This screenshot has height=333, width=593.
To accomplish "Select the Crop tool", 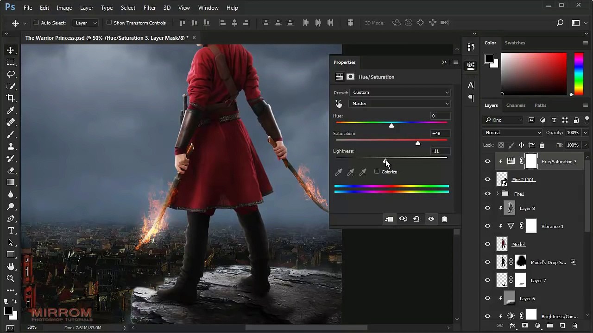I will click(11, 98).
